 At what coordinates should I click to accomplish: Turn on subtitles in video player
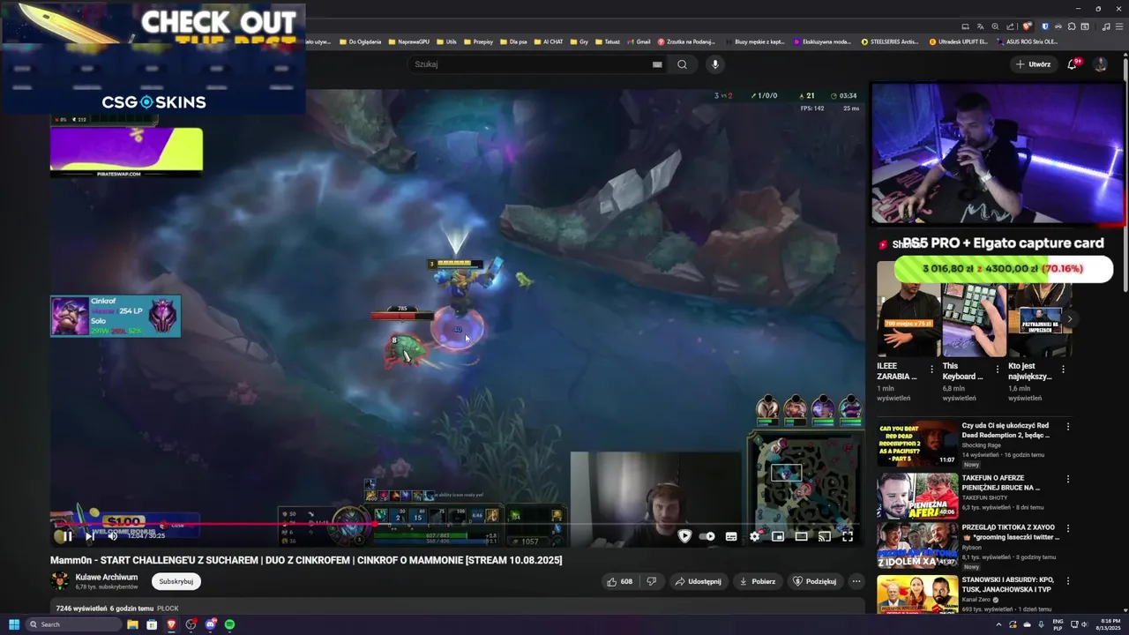tap(731, 536)
